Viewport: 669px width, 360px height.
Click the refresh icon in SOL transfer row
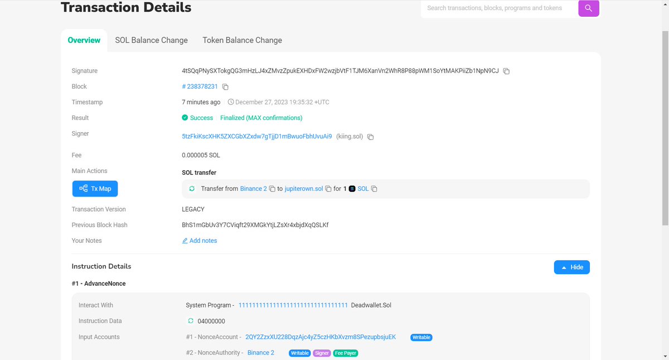coord(192,189)
